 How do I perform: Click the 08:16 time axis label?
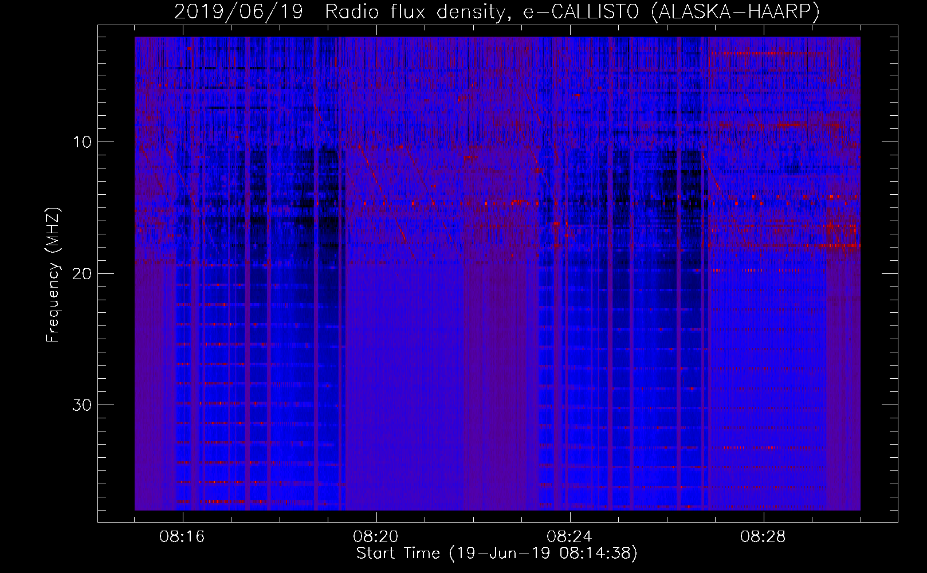click(182, 537)
